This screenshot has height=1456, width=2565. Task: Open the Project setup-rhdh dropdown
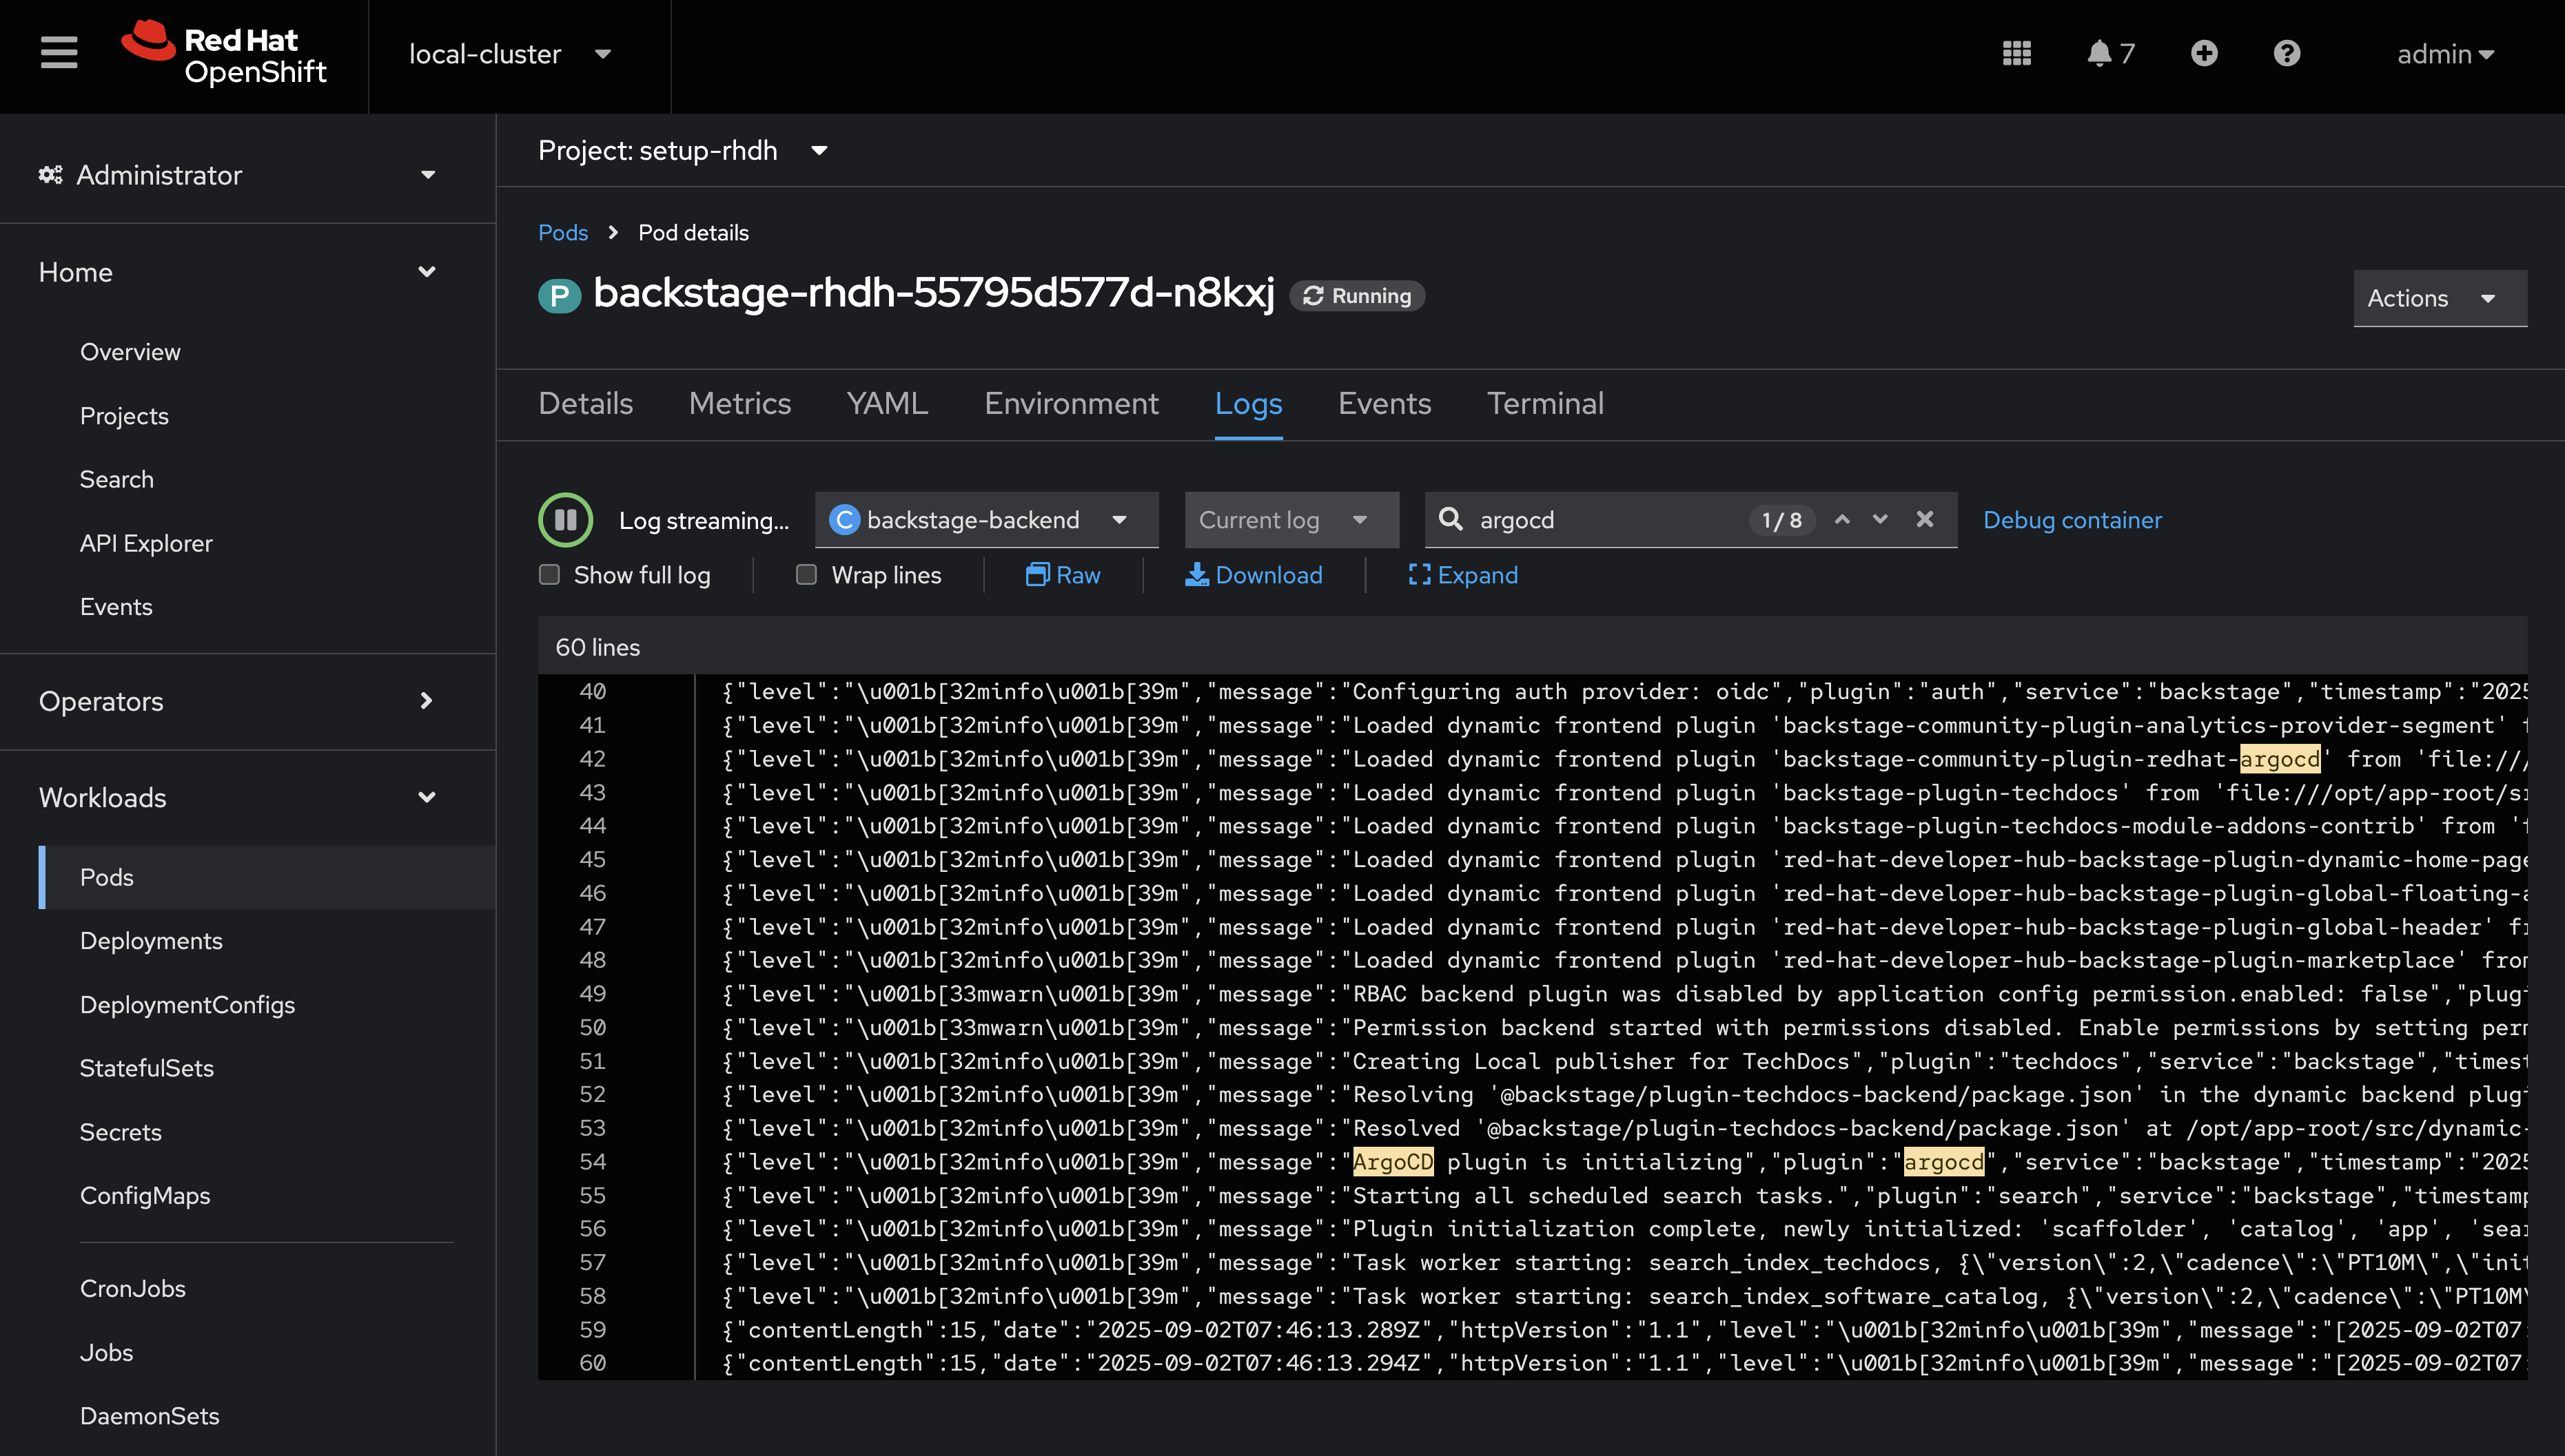[x=682, y=151]
